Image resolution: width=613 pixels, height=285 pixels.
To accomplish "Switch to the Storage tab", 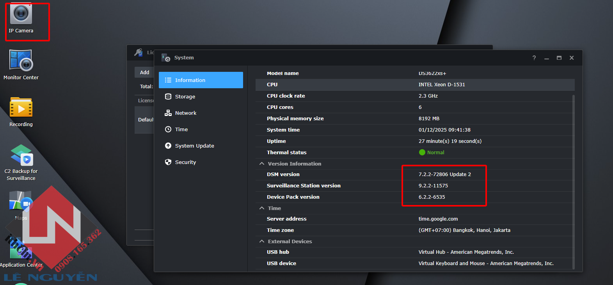I will pos(201,96).
